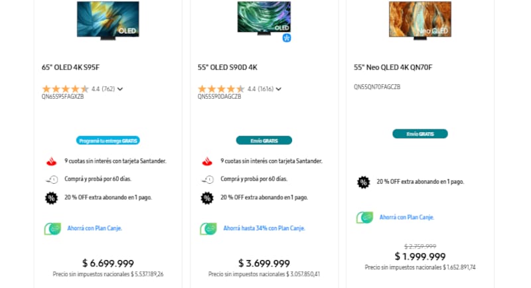This screenshot has width=531, height=288.
Task: Open 65" OLED 4K S95F product title
Action: coord(70,67)
